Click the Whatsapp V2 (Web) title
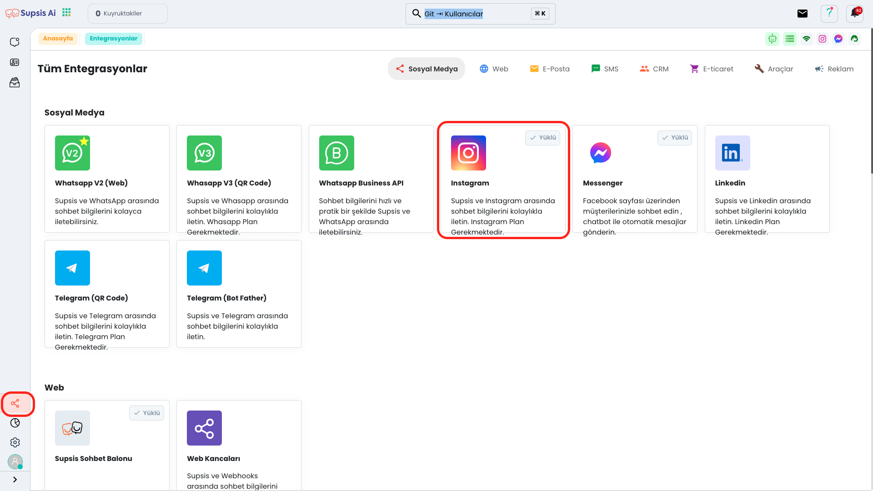 point(91,183)
